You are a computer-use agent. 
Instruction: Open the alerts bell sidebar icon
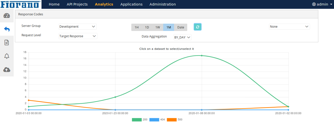coord(7,56)
